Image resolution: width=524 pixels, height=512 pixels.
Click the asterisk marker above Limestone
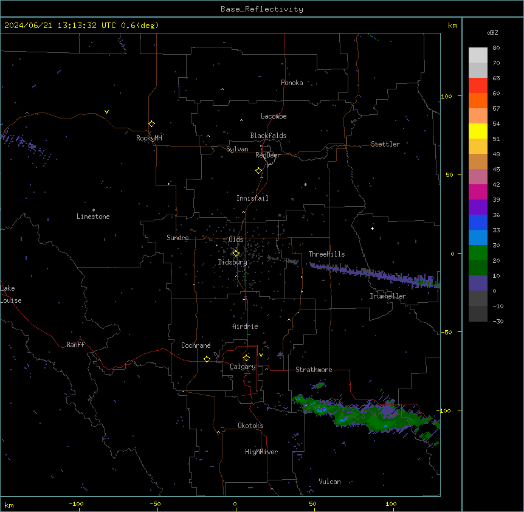[93, 210]
